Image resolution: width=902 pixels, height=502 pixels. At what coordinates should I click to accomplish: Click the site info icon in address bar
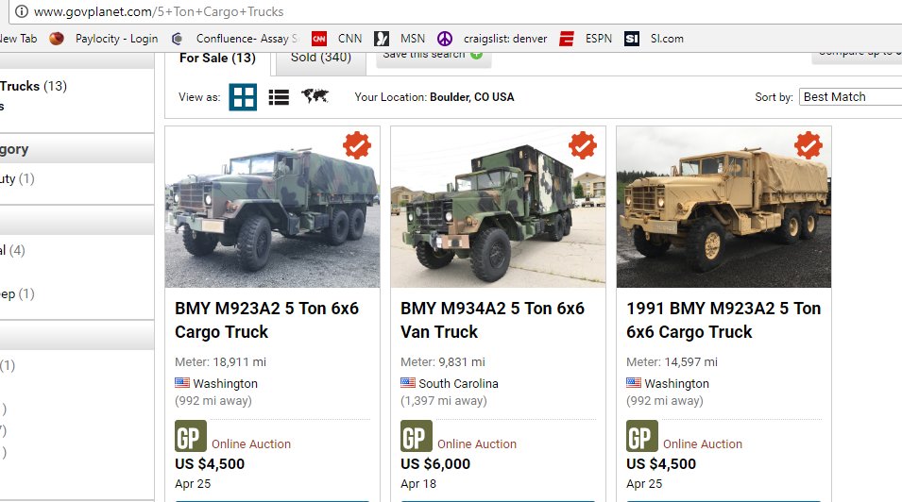(x=22, y=11)
